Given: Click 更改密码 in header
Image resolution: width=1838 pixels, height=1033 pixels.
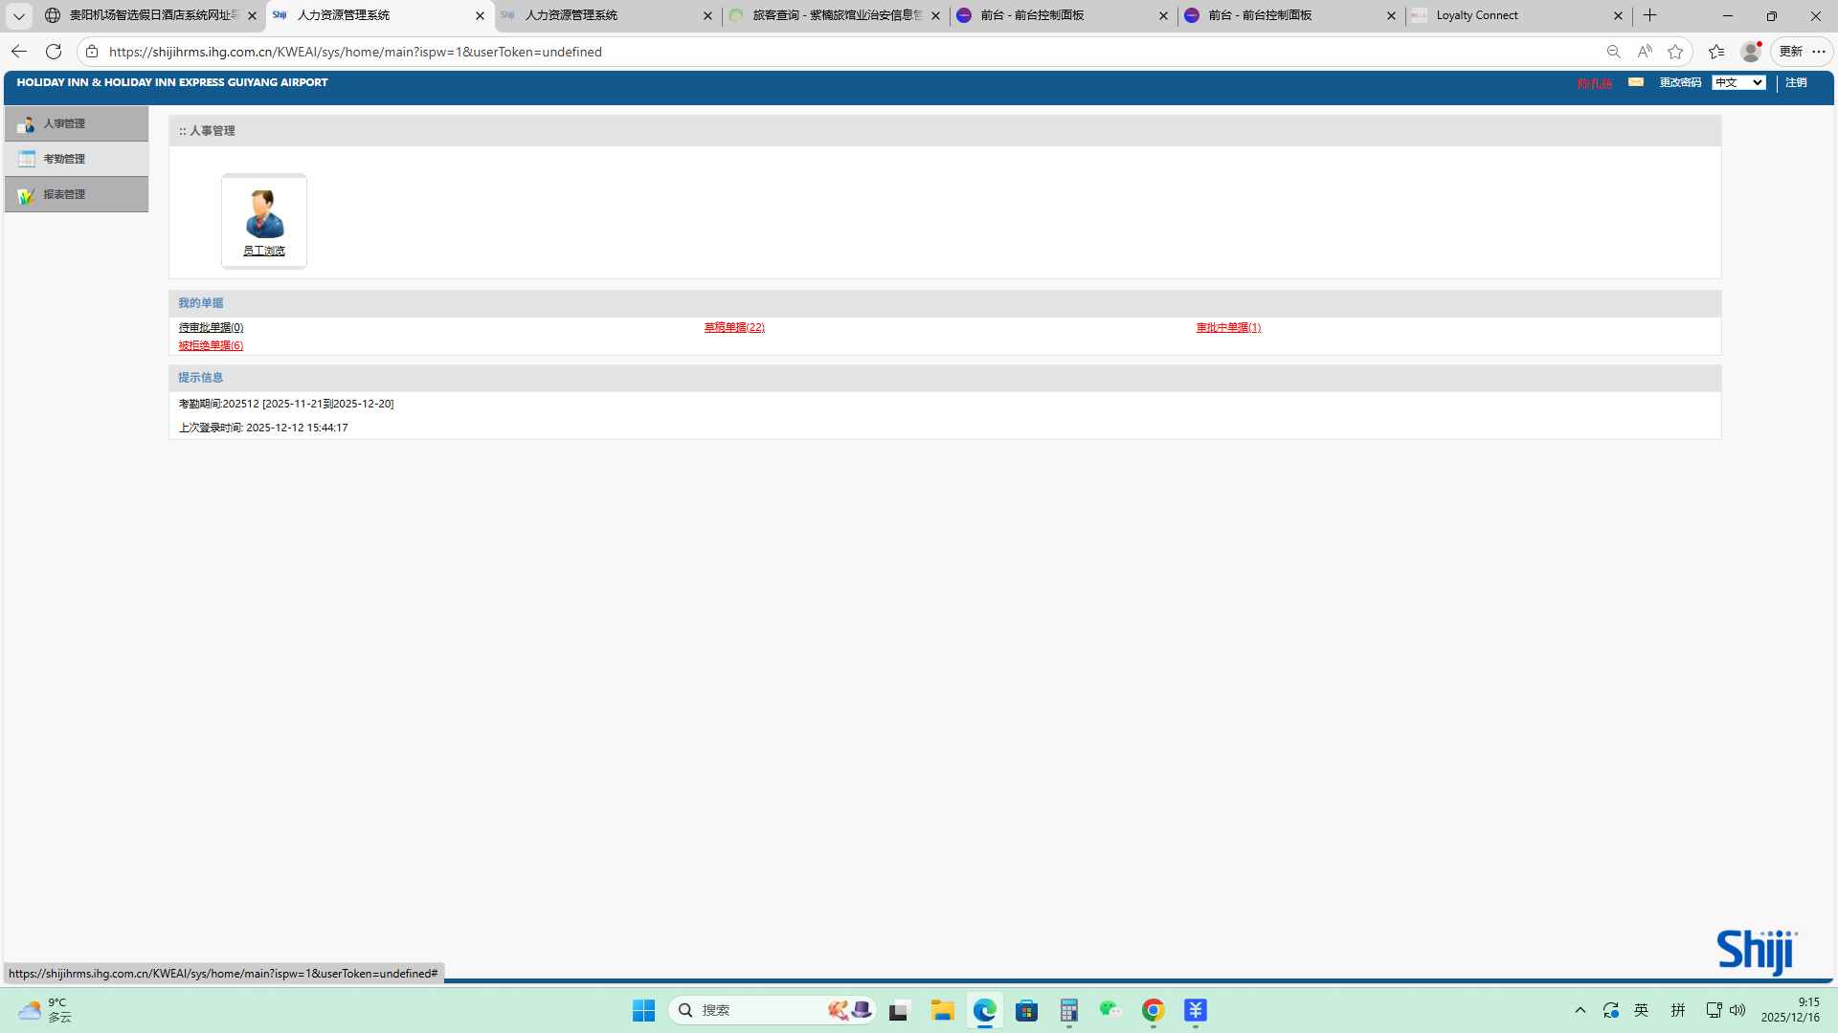Looking at the screenshot, I should (x=1680, y=83).
